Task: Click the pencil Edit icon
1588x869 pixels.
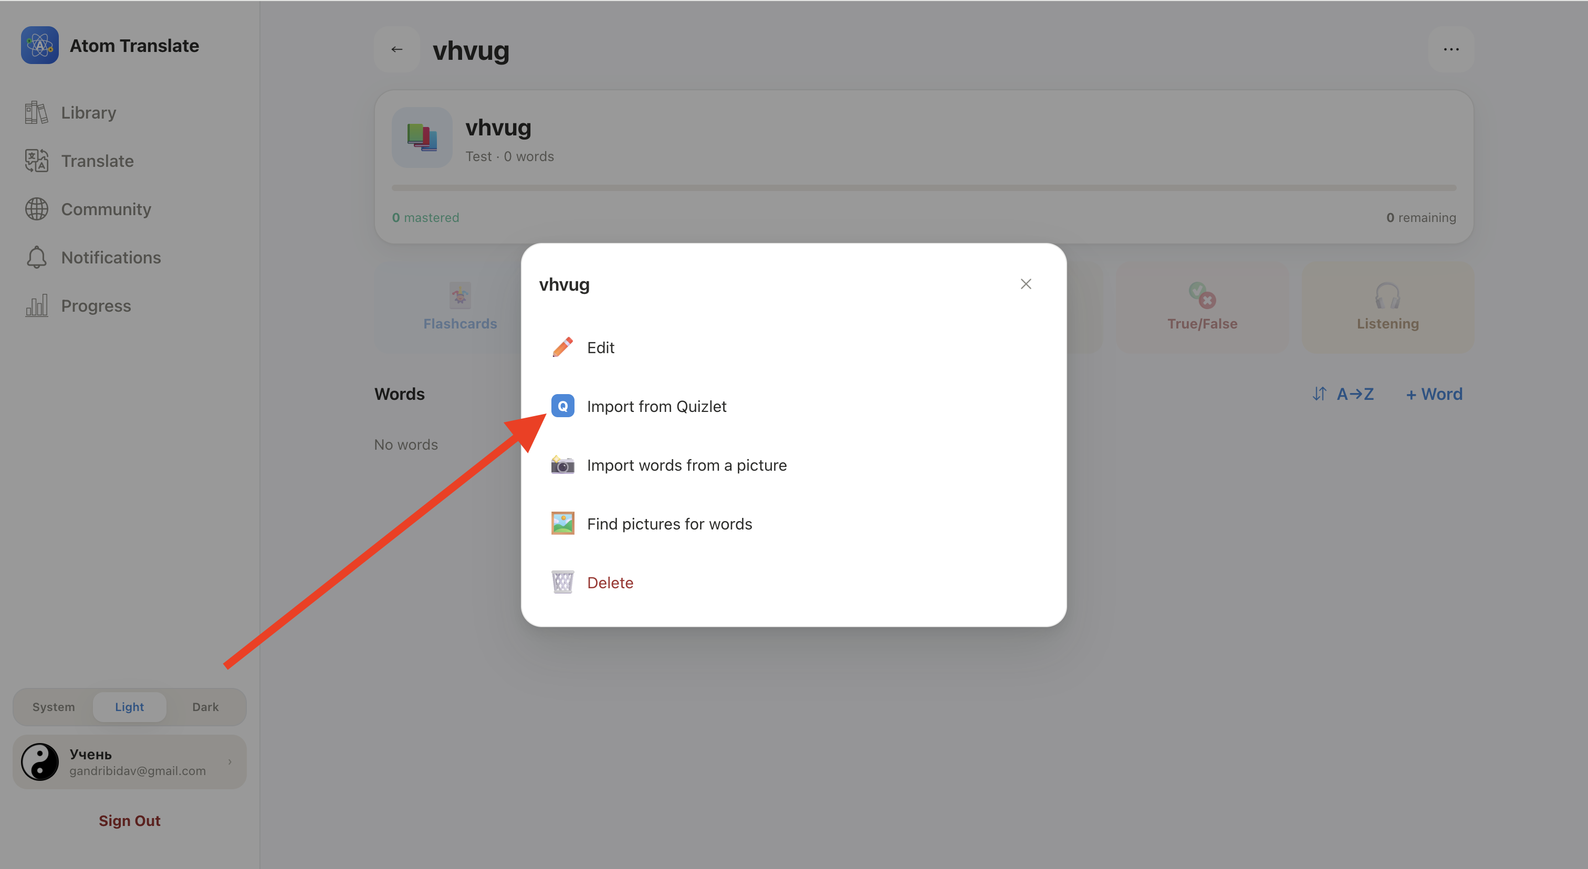Action: [x=562, y=347]
